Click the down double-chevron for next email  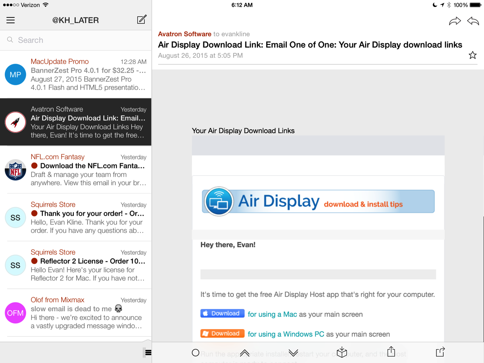pyautogui.click(x=293, y=352)
